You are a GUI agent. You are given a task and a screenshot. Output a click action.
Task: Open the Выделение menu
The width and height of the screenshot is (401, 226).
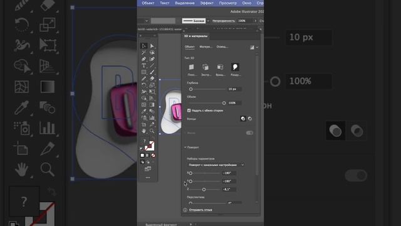[x=185, y=3]
